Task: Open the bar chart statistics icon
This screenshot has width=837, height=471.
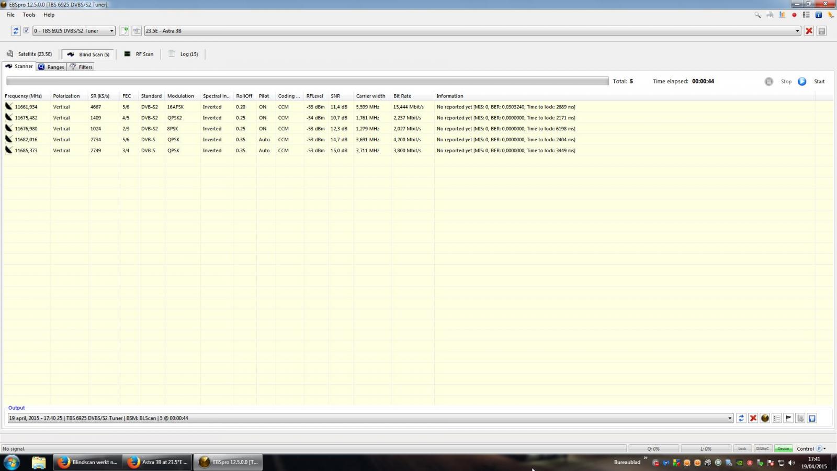Action: point(782,15)
